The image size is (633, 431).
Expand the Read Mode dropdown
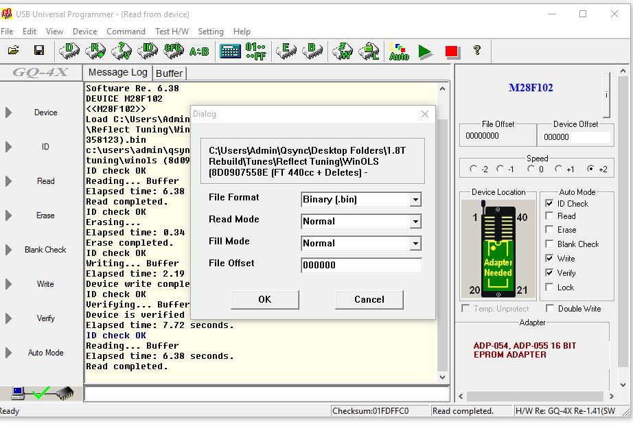(x=415, y=222)
